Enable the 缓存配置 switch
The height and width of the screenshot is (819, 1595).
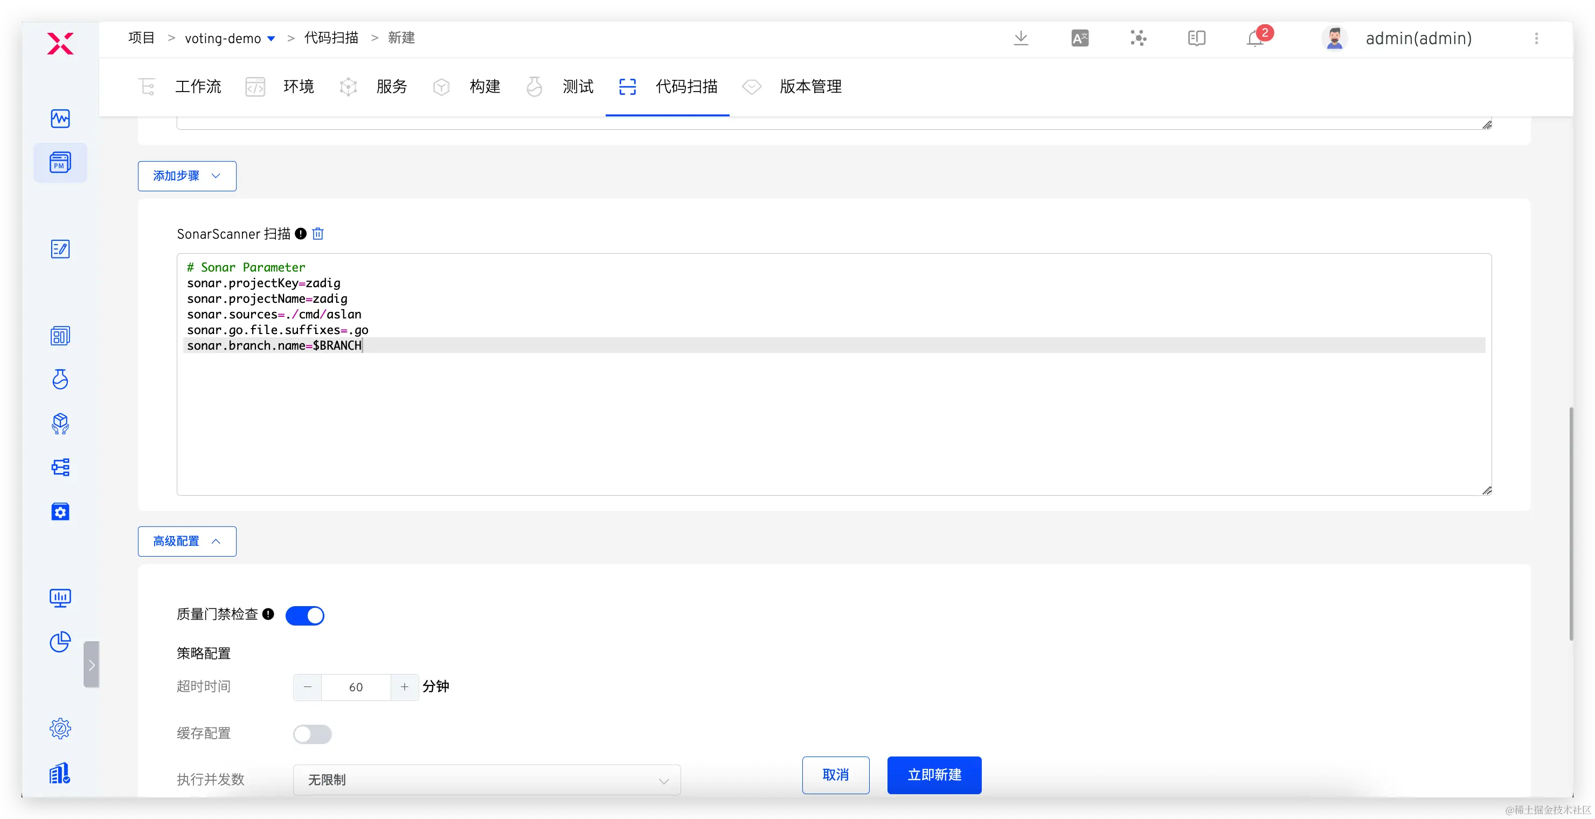312,734
